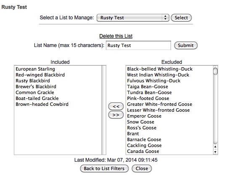Select Cackling Goose in Excluded list
The image size is (229, 176).
[170, 145]
